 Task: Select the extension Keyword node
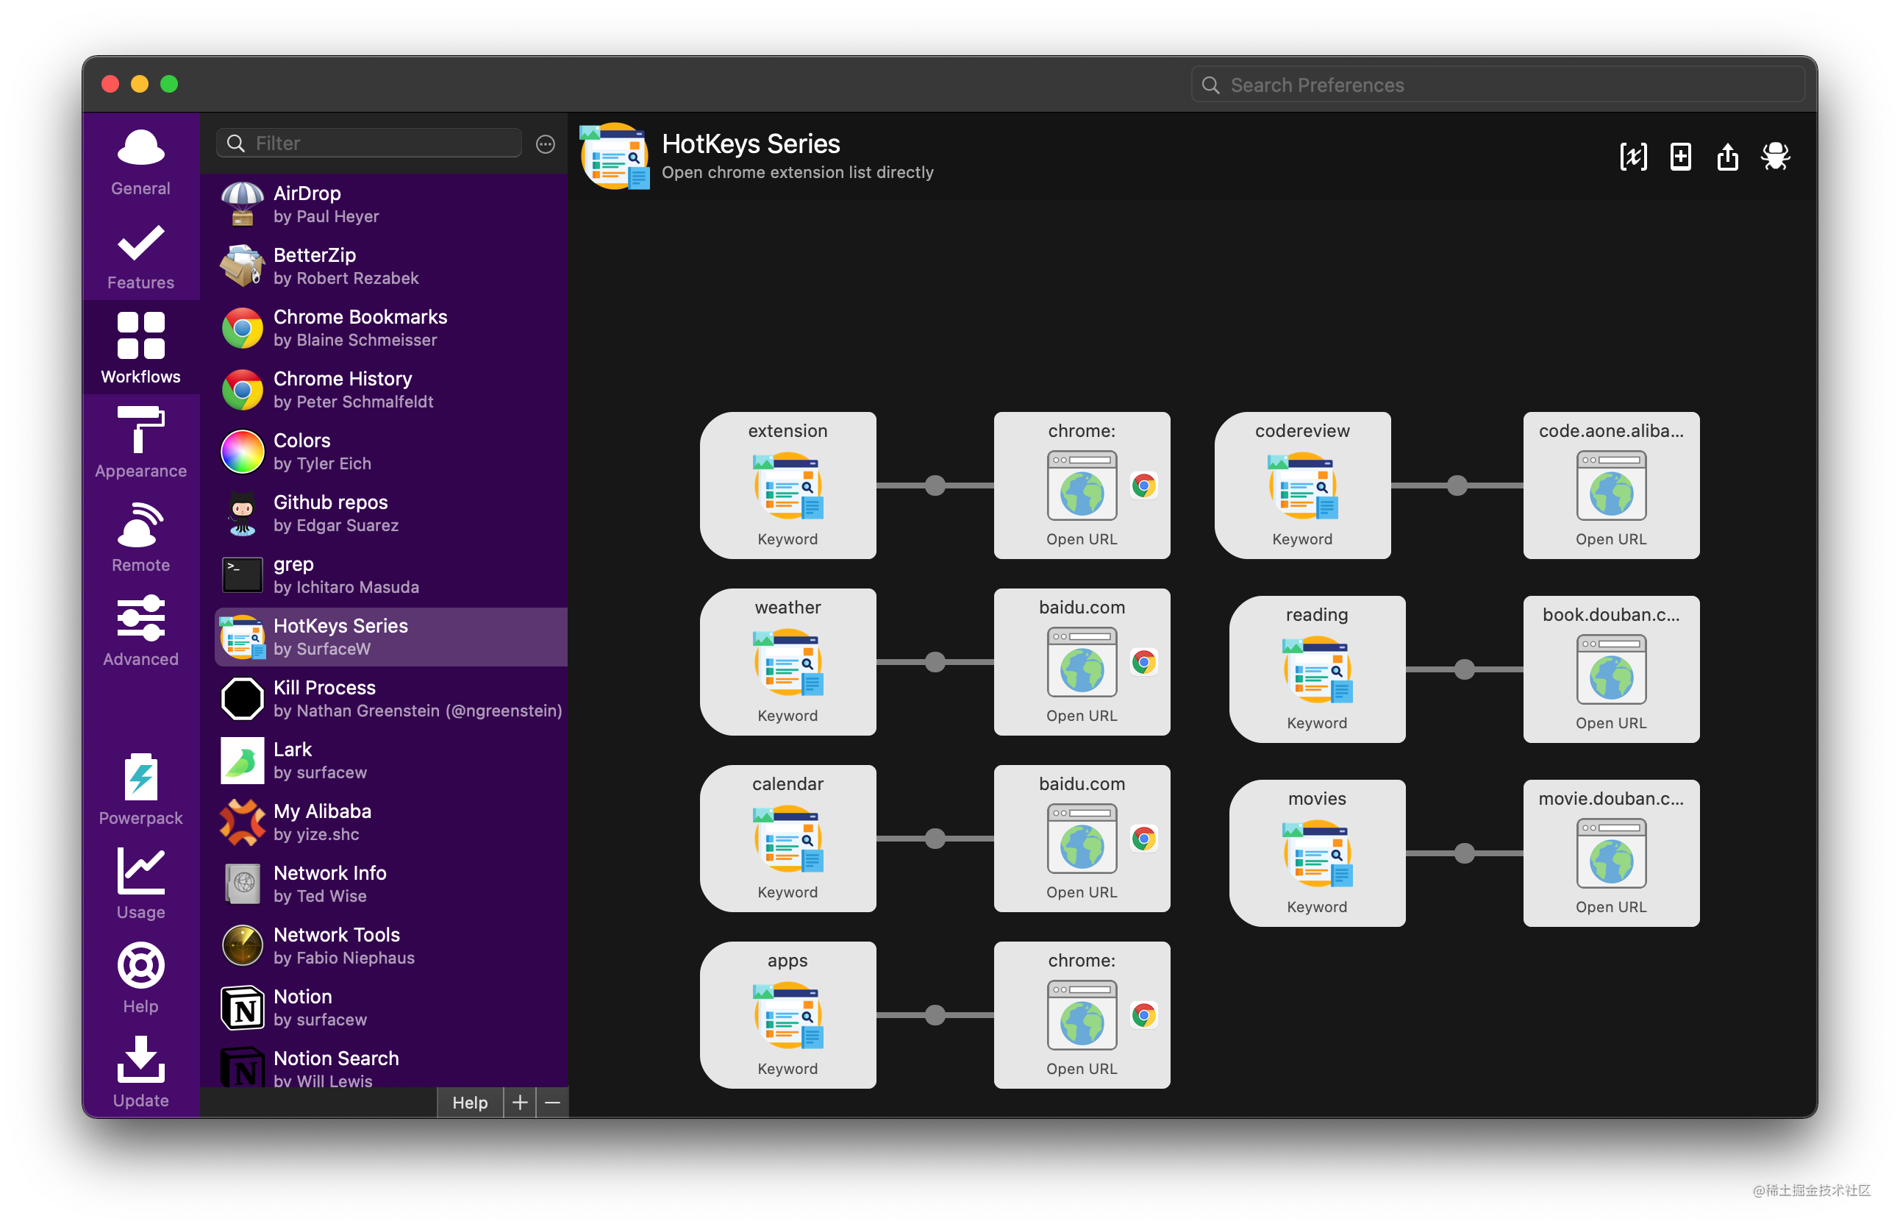pos(787,486)
